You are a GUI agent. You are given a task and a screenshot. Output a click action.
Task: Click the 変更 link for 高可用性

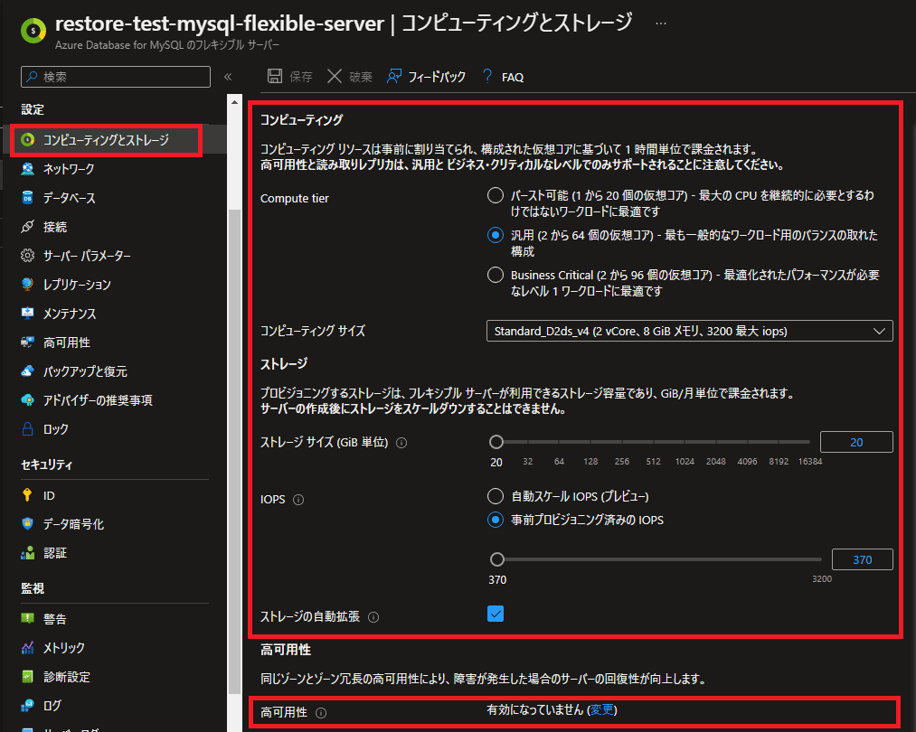tap(601, 709)
